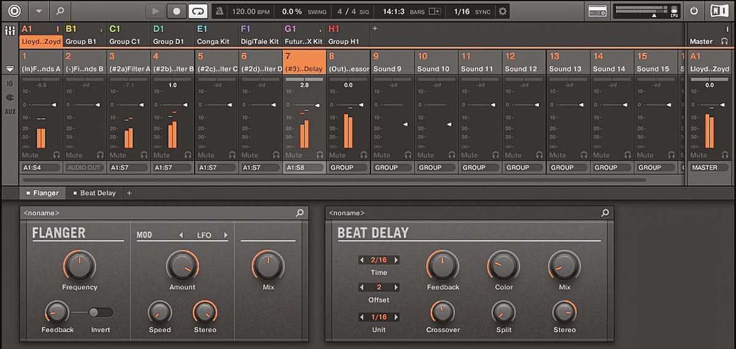Cue channel 8 with headphone icon

pyautogui.click(x=364, y=155)
